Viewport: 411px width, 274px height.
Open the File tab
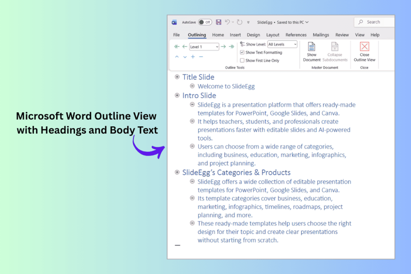(x=177, y=35)
